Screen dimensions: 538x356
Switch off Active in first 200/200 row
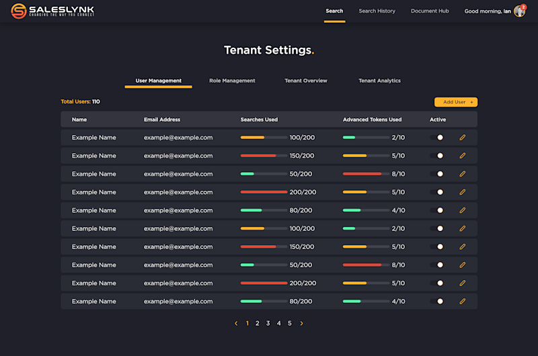tap(436, 192)
